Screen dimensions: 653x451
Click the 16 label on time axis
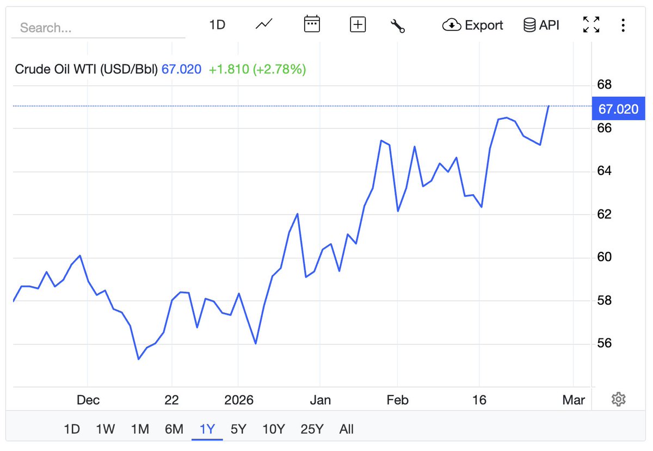pyautogui.click(x=479, y=400)
